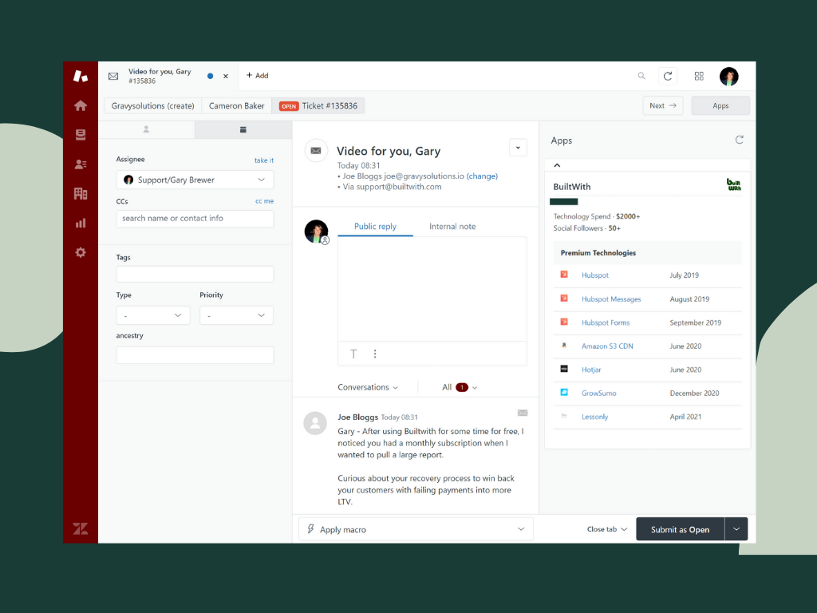Open the Customers list icon
The image size is (817, 613).
(x=81, y=164)
